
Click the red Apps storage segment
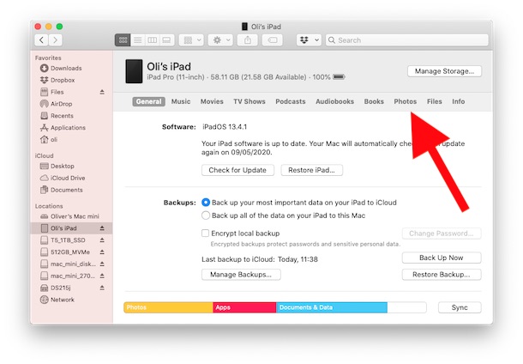[x=244, y=307]
